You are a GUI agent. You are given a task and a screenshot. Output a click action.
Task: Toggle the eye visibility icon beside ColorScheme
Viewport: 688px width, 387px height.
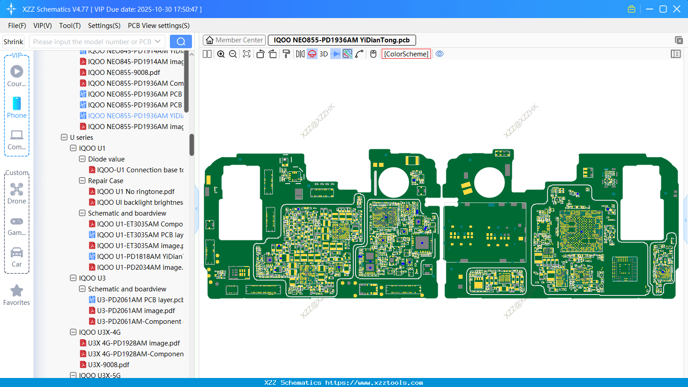pyautogui.click(x=439, y=54)
